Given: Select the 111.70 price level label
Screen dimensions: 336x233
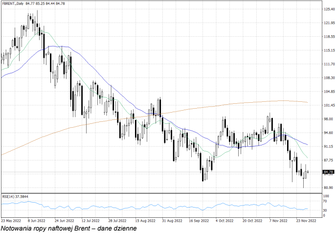Looking at the screenshot, I should [x=329, y=64].
